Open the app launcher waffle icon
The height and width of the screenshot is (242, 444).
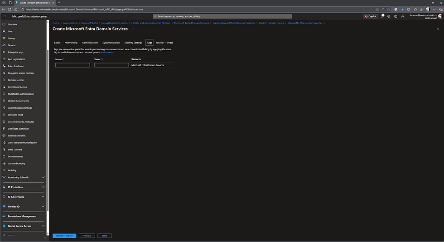click(x=5, y=16)
